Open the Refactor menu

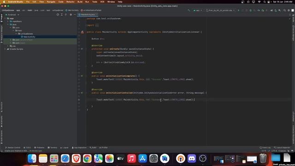click(x=71, y=2)
